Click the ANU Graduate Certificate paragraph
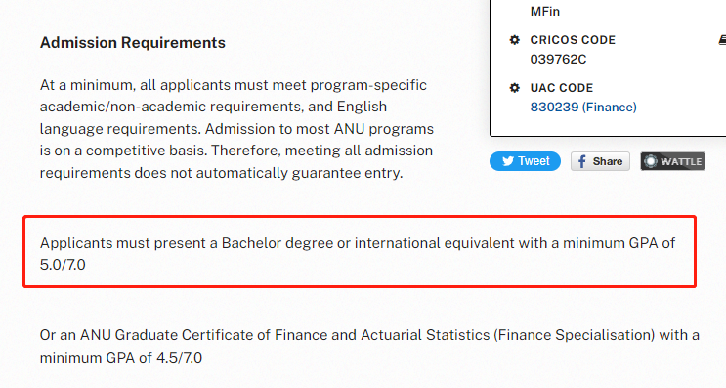The height and width of the screenshot is (388, 726). pyautogui.click(x=369, y=346)
